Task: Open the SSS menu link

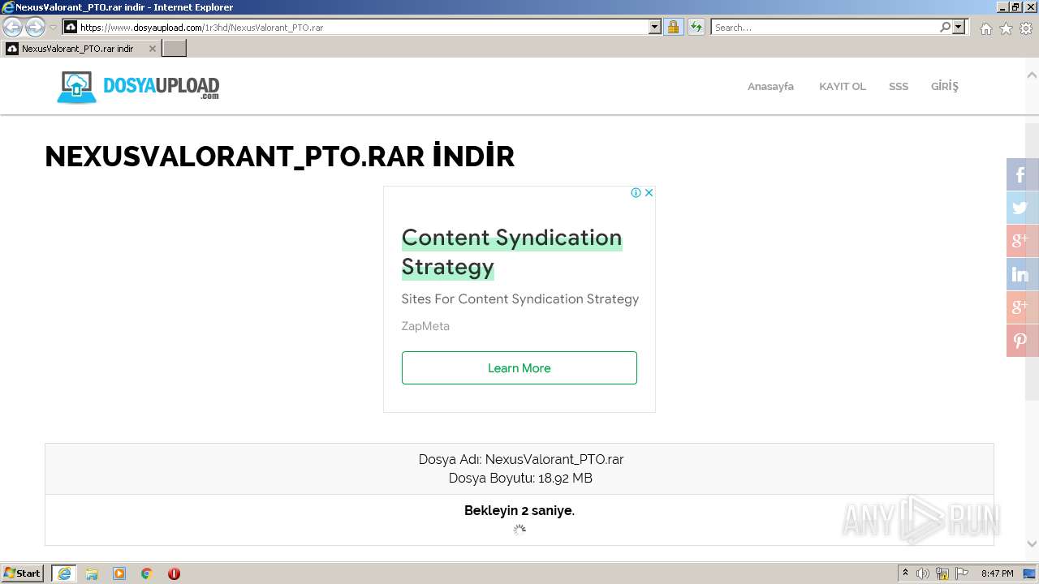Action: coord(898,86)
